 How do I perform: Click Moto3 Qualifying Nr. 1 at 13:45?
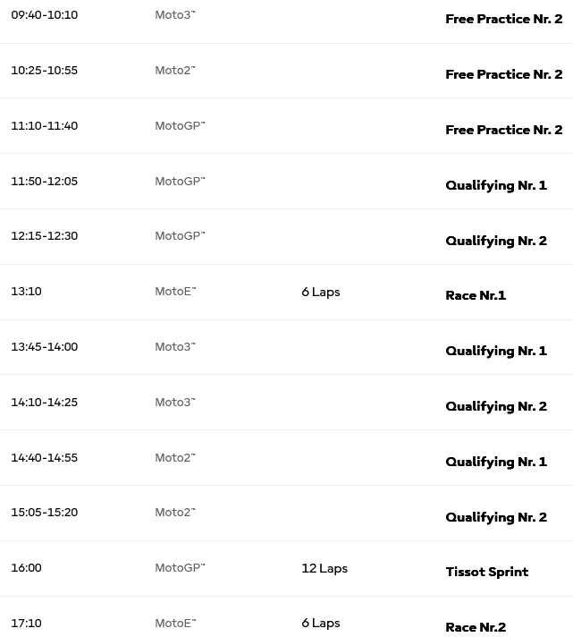tap(496, 351)
